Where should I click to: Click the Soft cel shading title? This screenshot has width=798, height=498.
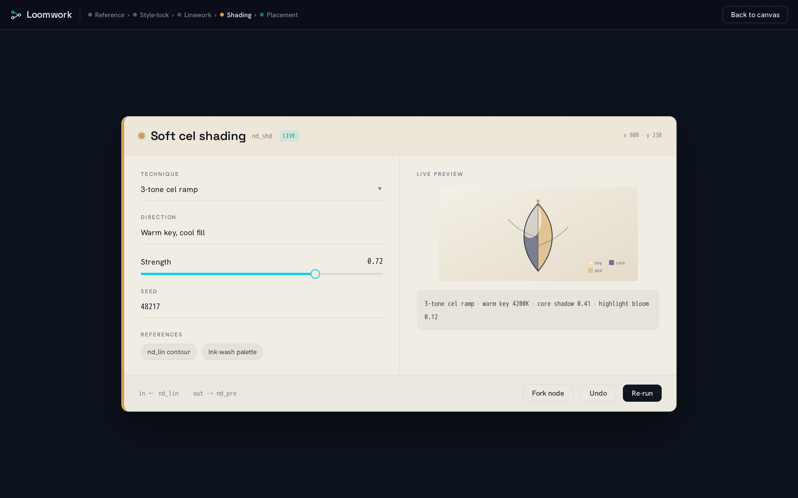tap(198, 136)
